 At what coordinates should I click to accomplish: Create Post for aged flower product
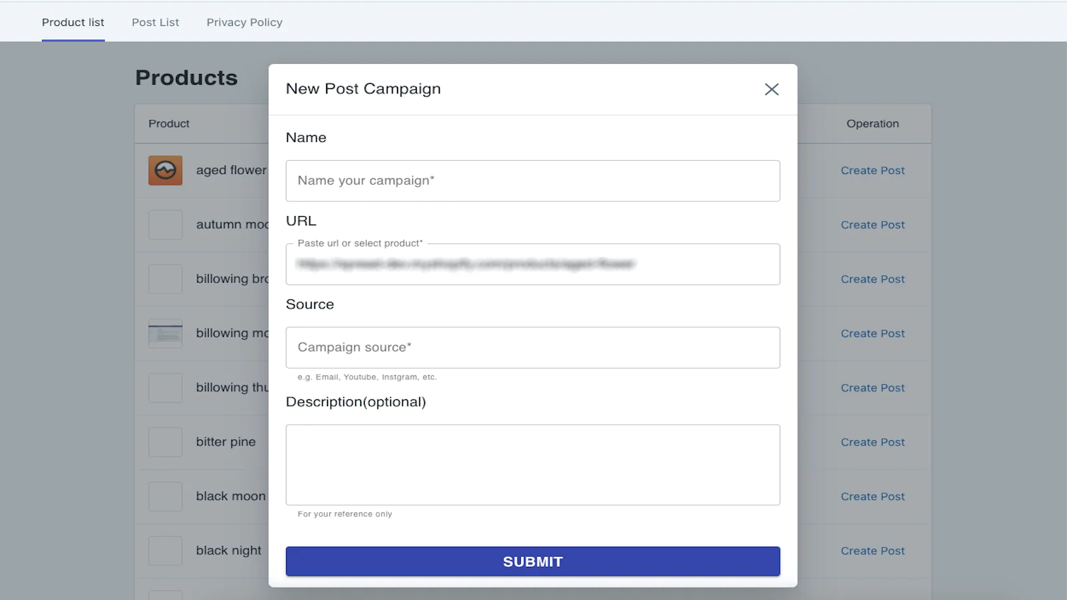pyautogui.click(x=872, y=171)
